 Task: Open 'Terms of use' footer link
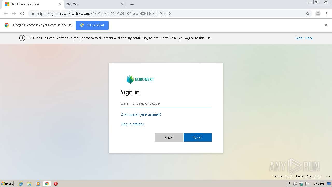[282, 176]
